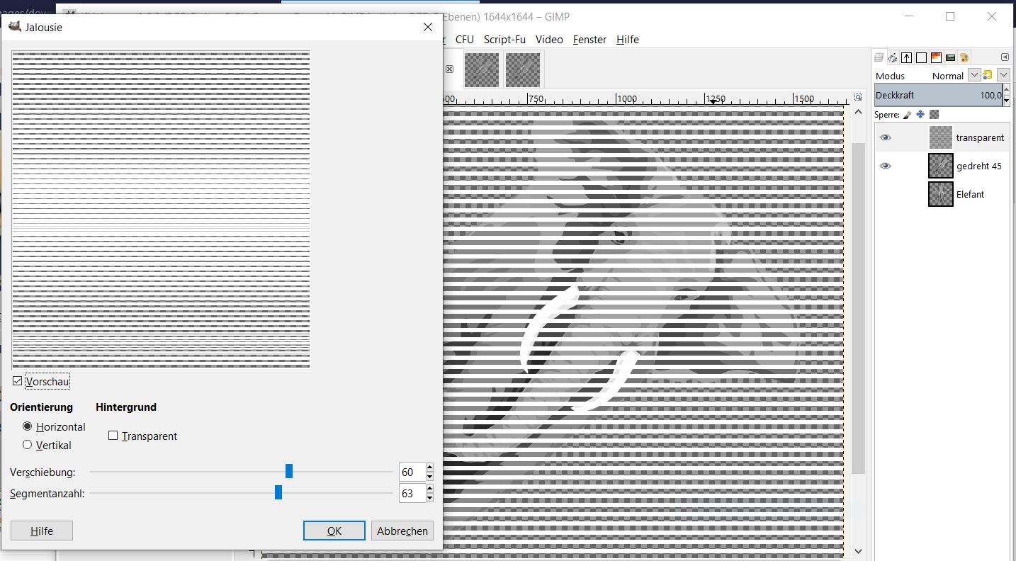Click the yellow layer mode group switch icon
1016x561 pixels.
pyautogui.click(x=988, y=75)
